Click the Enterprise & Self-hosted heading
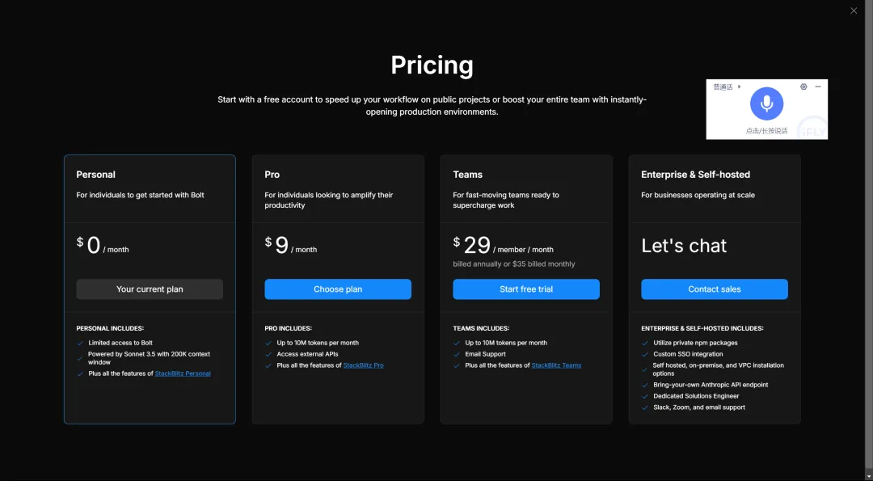Viewport: 873px width, 481px height. (695, 175)
